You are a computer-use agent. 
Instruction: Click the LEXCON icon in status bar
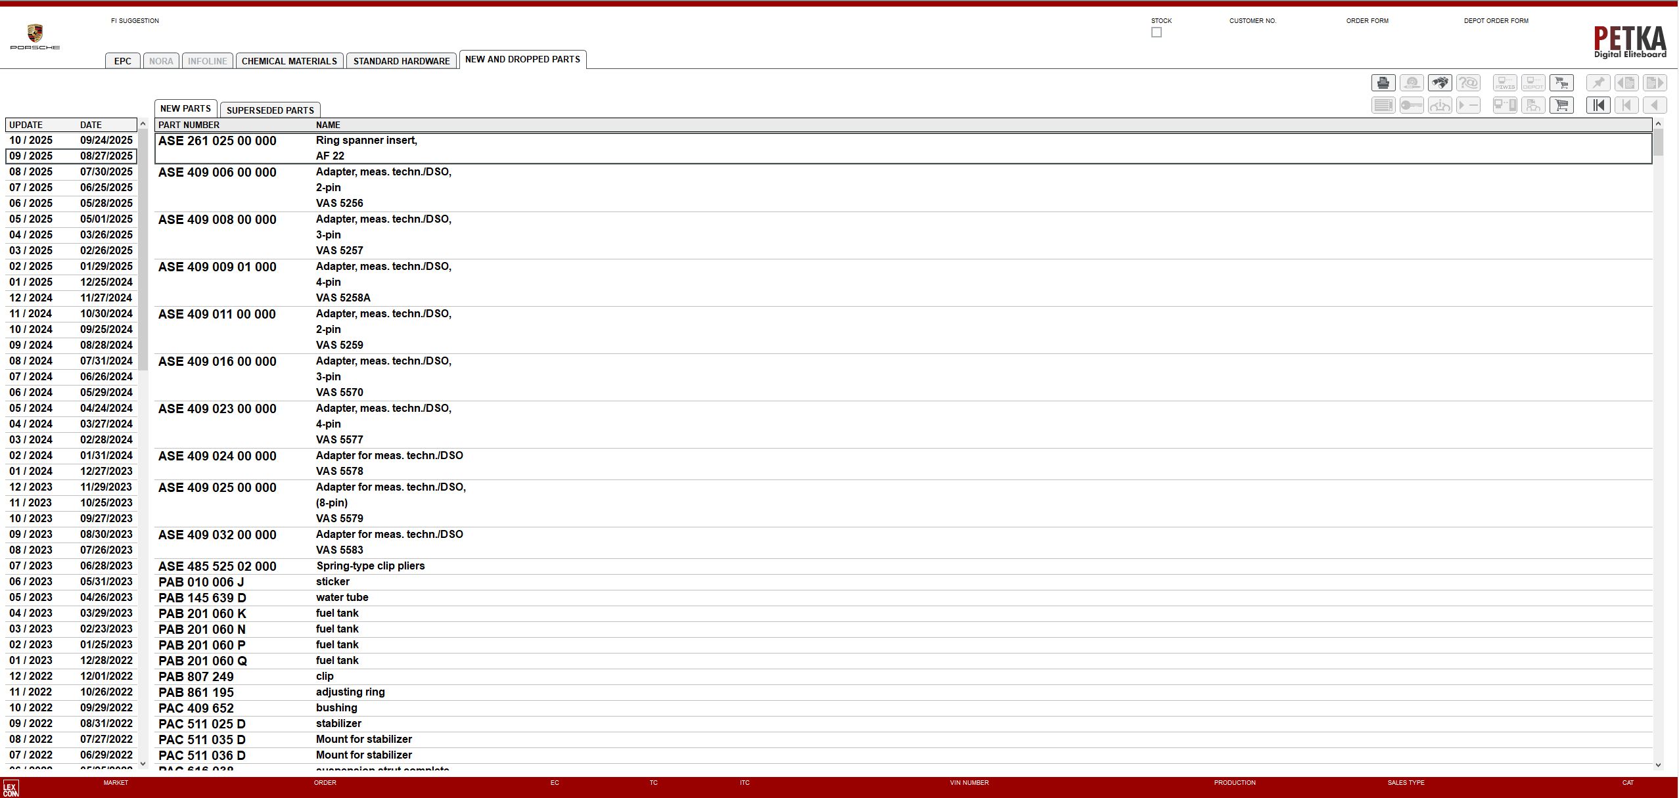pyautogui.click(x=11, y=788)
